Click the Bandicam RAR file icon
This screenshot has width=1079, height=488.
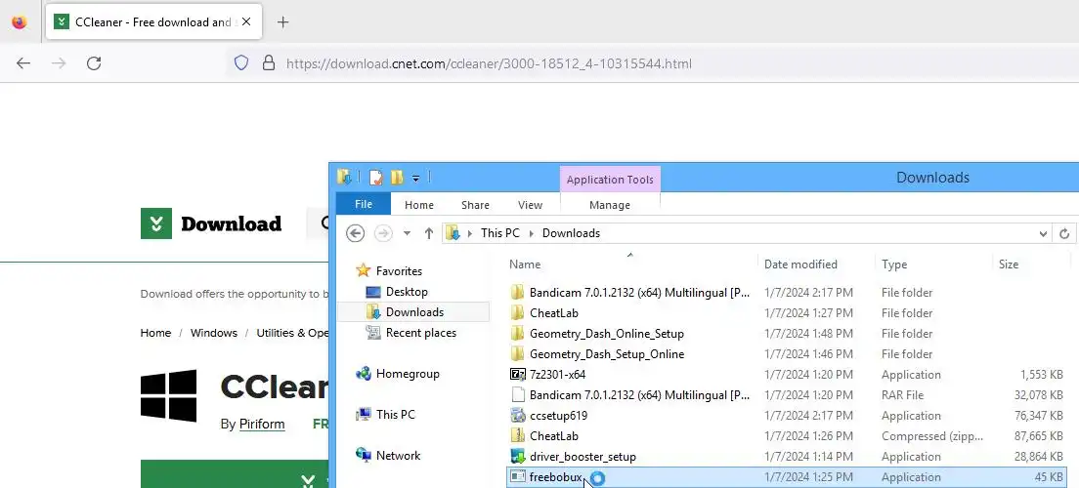coord(517,395)
